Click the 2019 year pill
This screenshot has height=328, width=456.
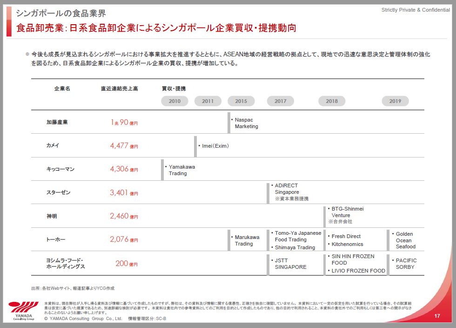[x=395, y=101]
